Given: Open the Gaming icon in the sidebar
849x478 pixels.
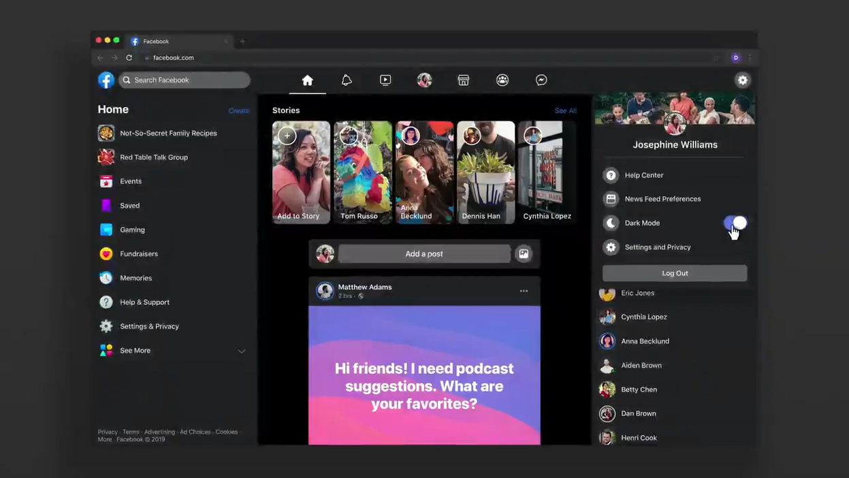Looking at the screenshot, I should coord(106,229).
